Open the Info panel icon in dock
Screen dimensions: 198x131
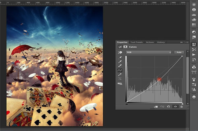[194, 10]
